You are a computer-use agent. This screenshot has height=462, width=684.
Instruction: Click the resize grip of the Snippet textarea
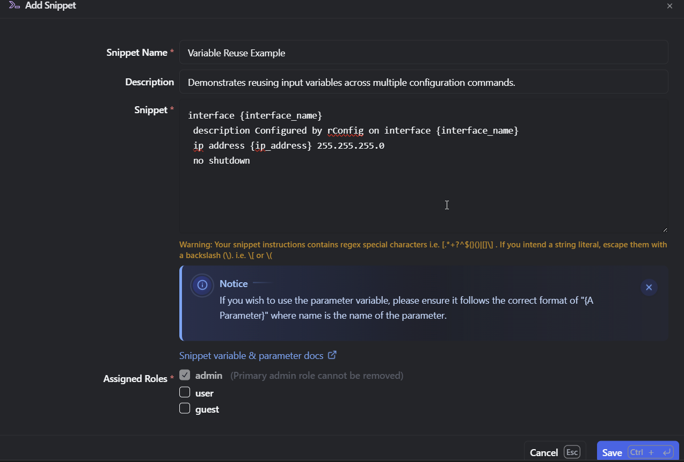(x=665, y=229)
